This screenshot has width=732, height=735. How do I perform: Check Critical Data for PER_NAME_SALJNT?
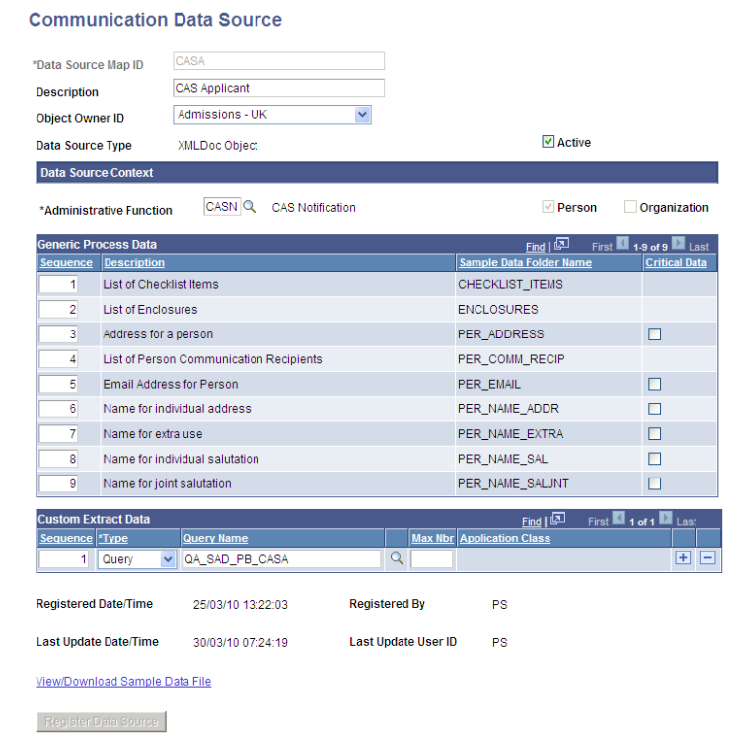coord(655,483)
